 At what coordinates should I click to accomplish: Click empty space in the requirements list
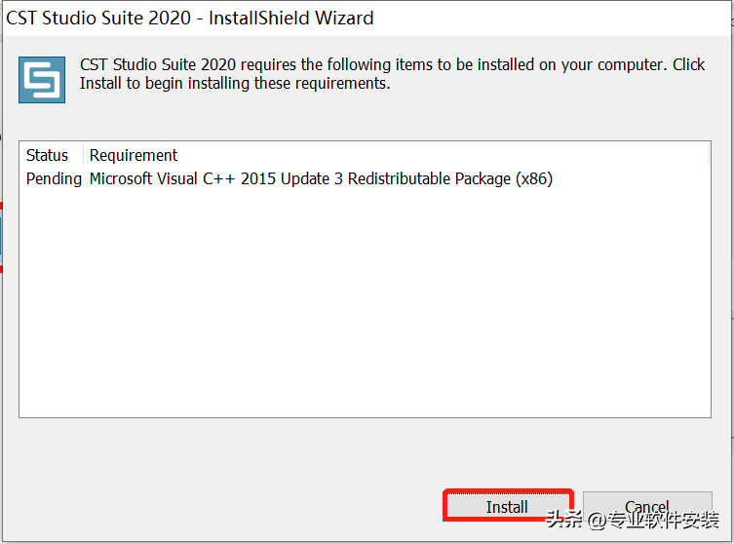tap(365, 312)
